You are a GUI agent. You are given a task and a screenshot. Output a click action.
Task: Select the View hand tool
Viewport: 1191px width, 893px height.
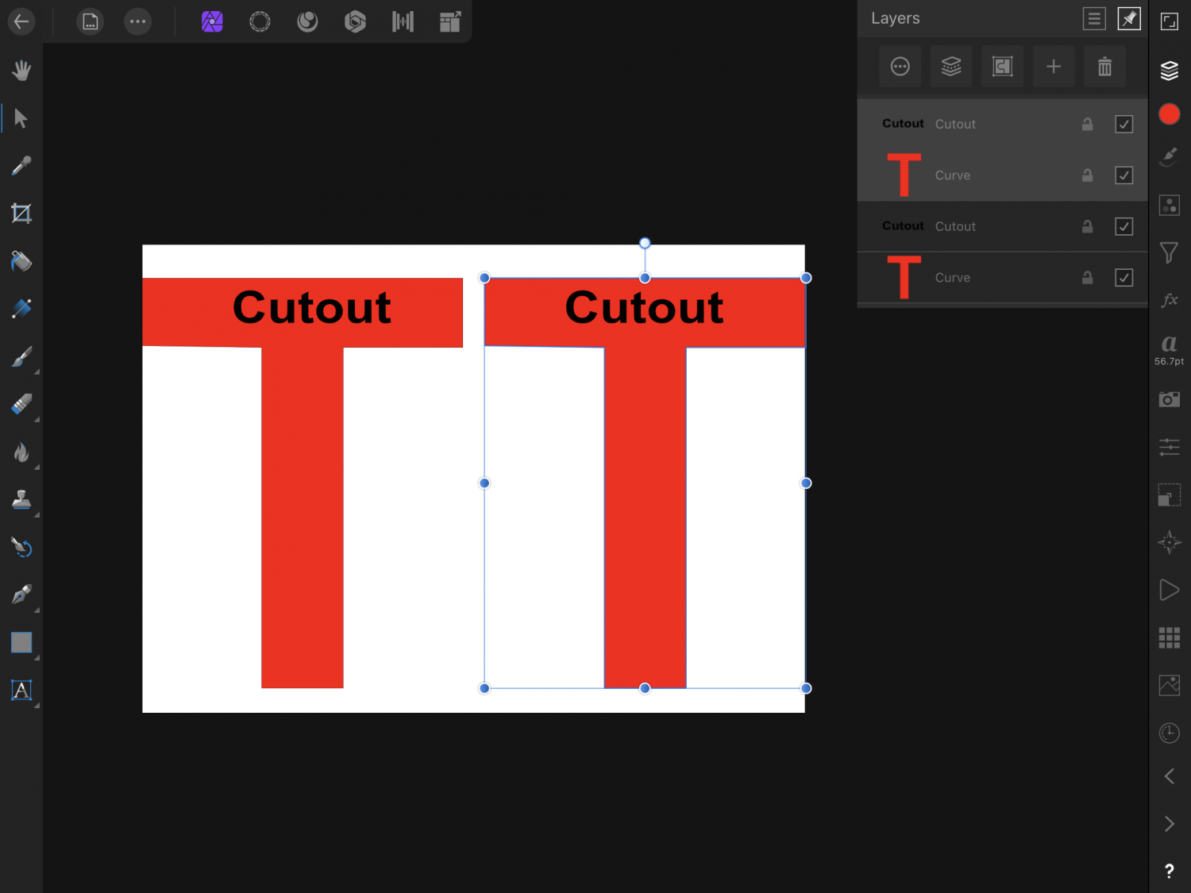point(21,71)
